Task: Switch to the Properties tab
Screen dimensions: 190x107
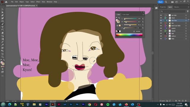Action: pos(163,7)
